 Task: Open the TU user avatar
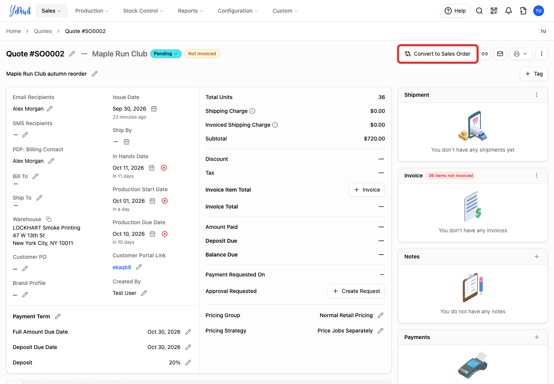(x=539, y=11)
